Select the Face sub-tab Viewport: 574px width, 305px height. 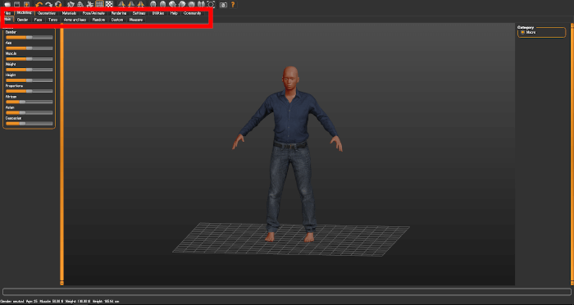click(38, 20)
